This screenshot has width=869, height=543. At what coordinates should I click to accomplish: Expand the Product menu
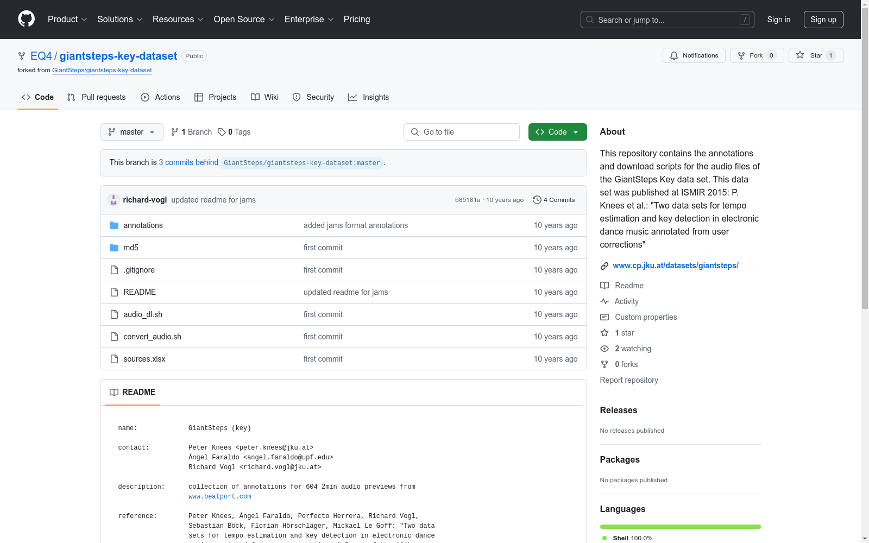67,20
